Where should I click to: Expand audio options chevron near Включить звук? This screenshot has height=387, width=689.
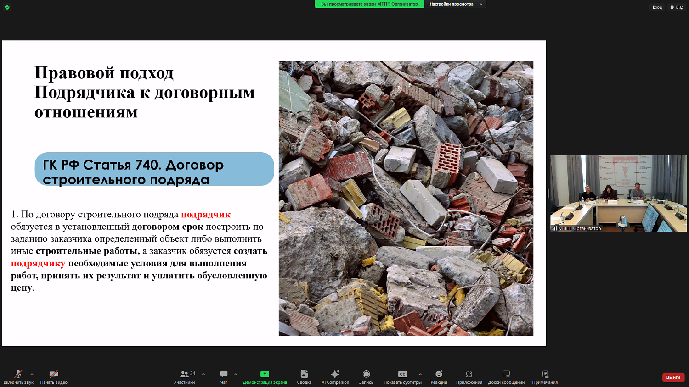[x=31, y=373]
